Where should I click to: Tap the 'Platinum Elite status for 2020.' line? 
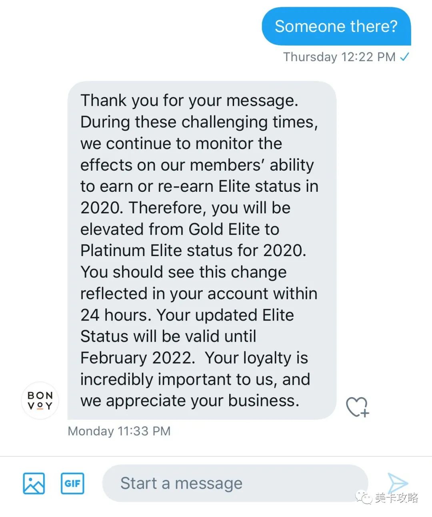tap(194, 251)
